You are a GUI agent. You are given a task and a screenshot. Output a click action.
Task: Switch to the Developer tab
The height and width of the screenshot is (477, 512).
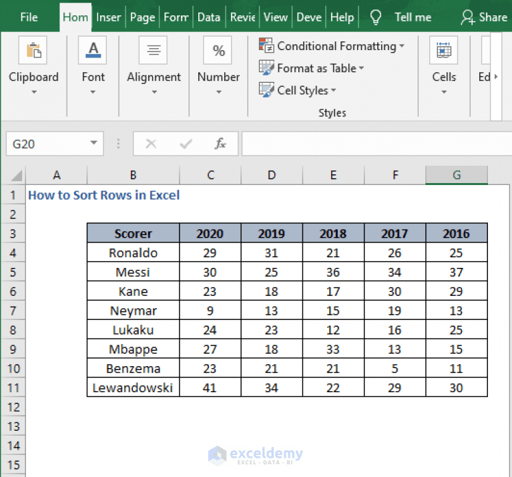tap(309, 17)
